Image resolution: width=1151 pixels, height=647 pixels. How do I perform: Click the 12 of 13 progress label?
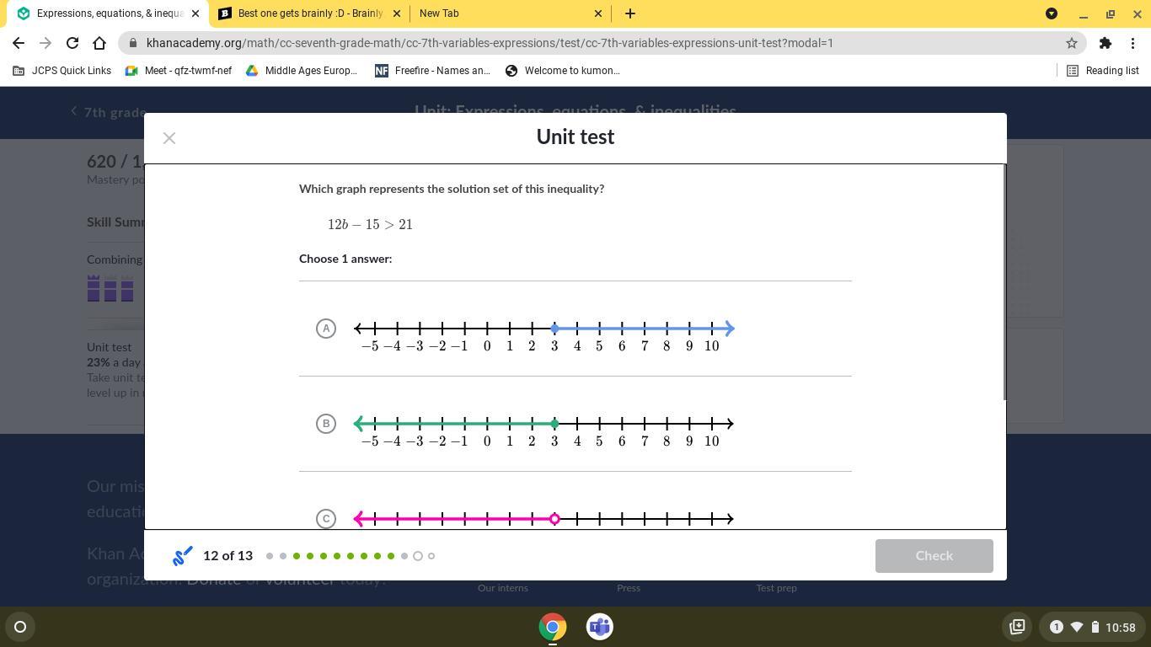(x=228, y=556)
